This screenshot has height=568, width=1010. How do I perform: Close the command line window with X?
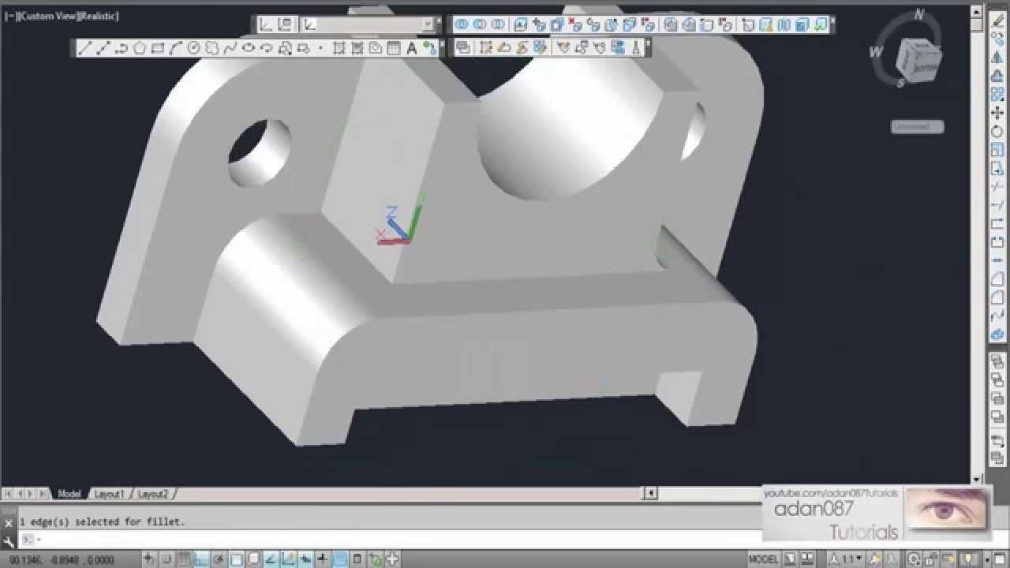9,522
